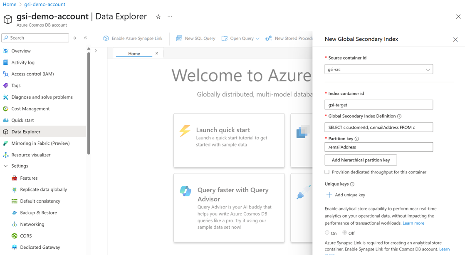Collapse the sidebar with double chevron
Viewport: 465px width, 255px height.
(x=85, y=38)
